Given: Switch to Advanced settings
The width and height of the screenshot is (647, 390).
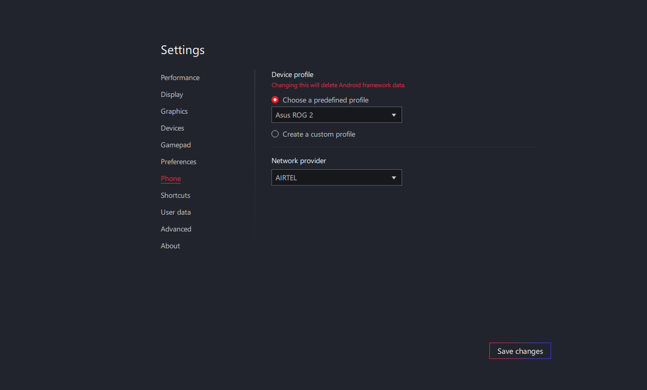Looking at the screenshot, I should pos(176,229).
